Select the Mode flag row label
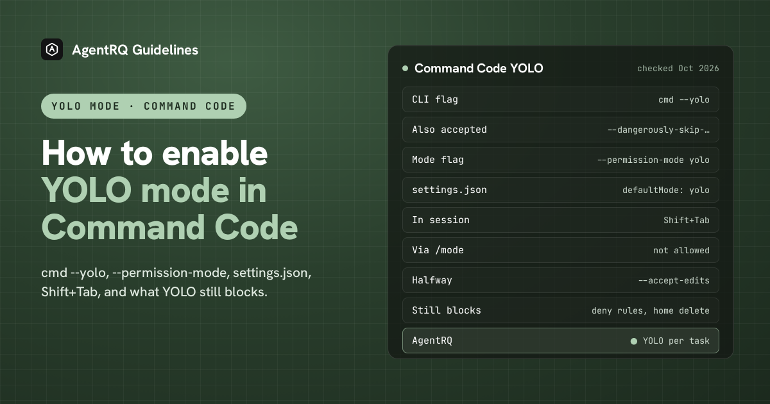 coord(438,160)
